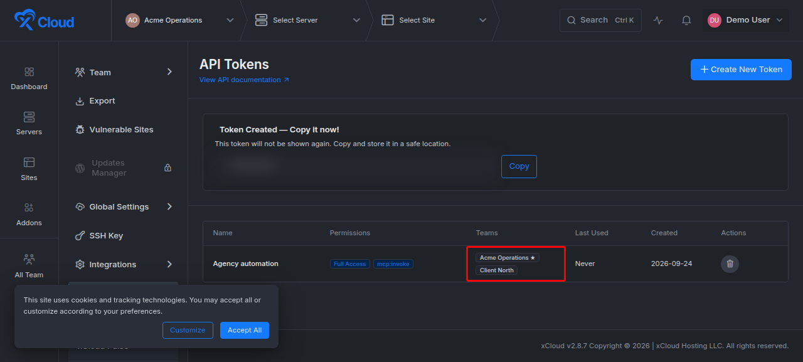Click the Permissions column header
The width and height of the screenshot is (803, 362).
(350, 233)
